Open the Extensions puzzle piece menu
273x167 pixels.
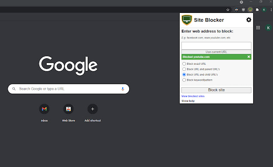[x=257, y=10]
